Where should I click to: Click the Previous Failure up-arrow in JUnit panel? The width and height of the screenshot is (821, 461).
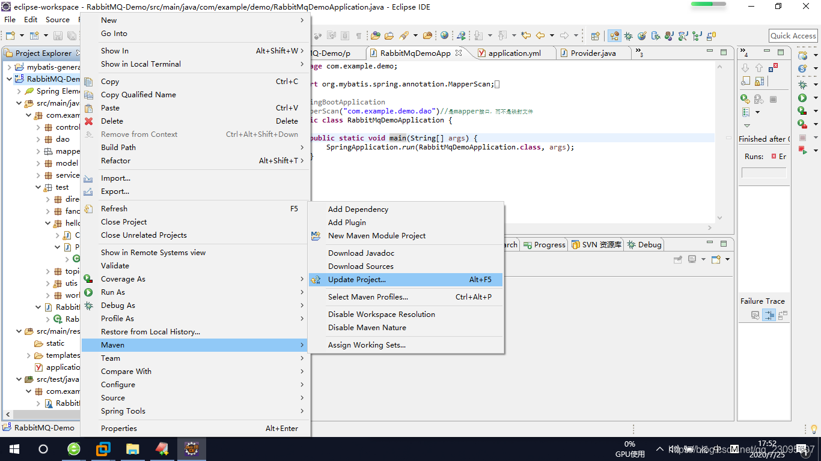759,68
